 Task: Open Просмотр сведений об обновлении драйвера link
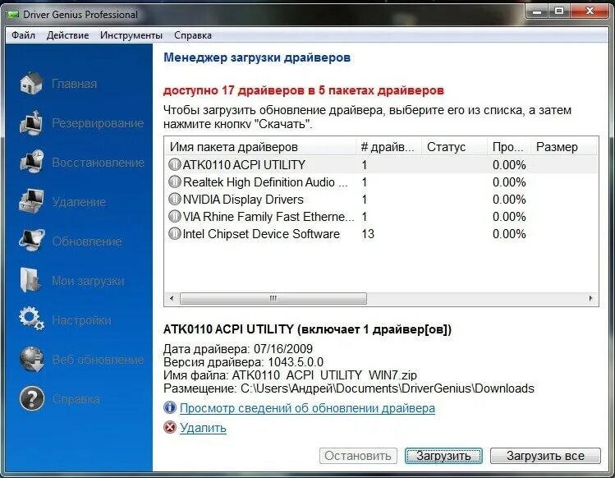[307, 408]
